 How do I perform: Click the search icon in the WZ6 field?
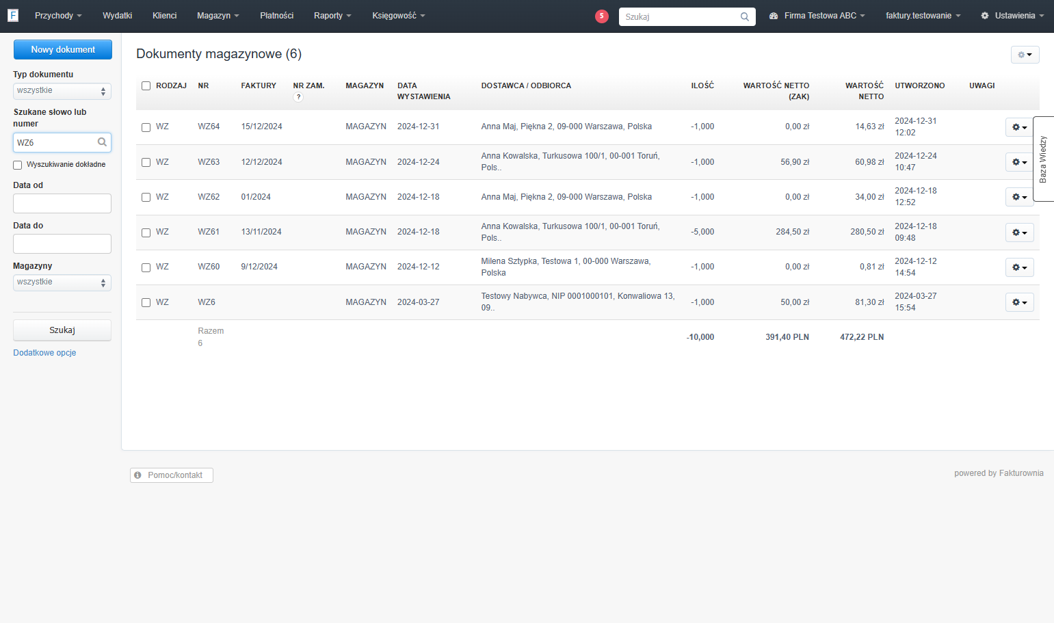[x=102, y=142]
